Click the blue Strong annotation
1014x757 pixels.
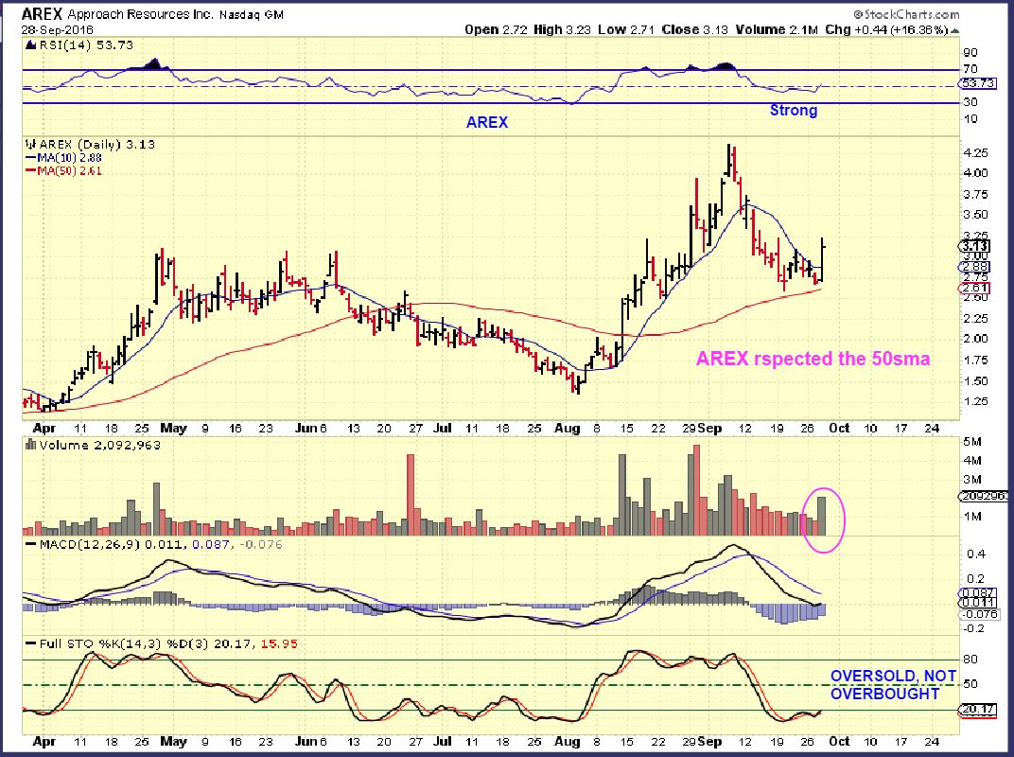point(794,110)
